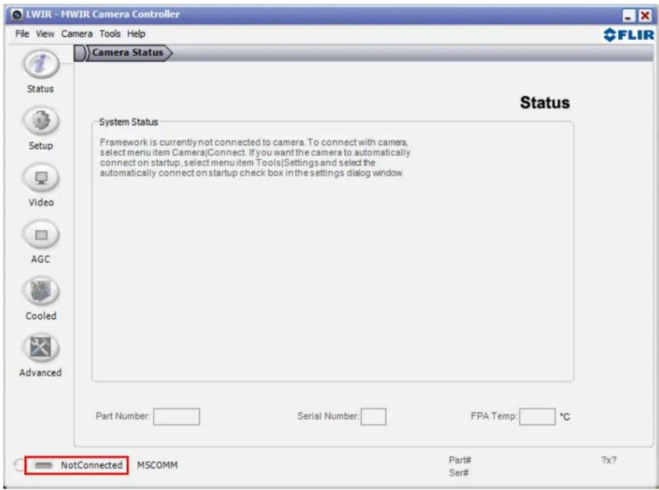Open the AGC icon
The image size is (659, 490).
point(41,235)
